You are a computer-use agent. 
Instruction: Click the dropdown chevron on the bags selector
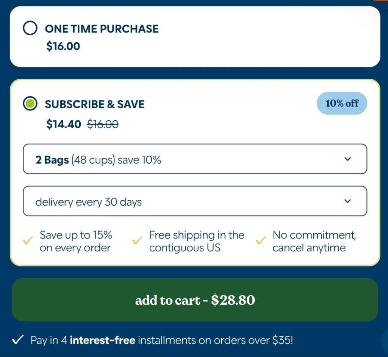347,159
